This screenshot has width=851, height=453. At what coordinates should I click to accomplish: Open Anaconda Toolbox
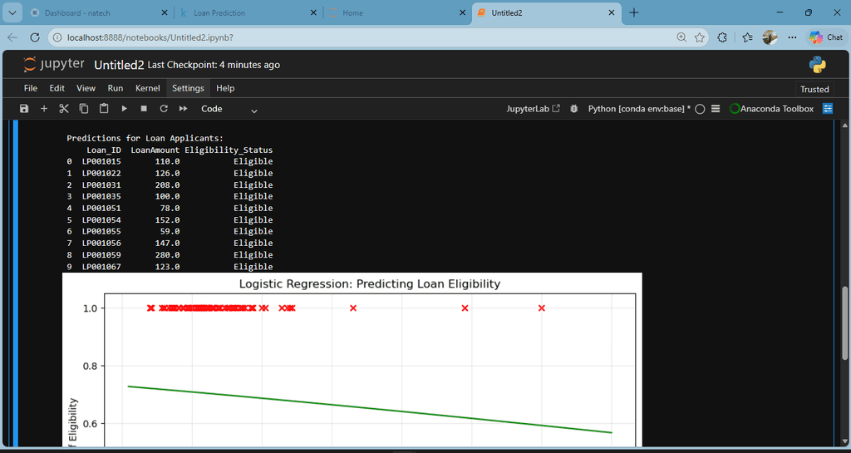[772, 109]
